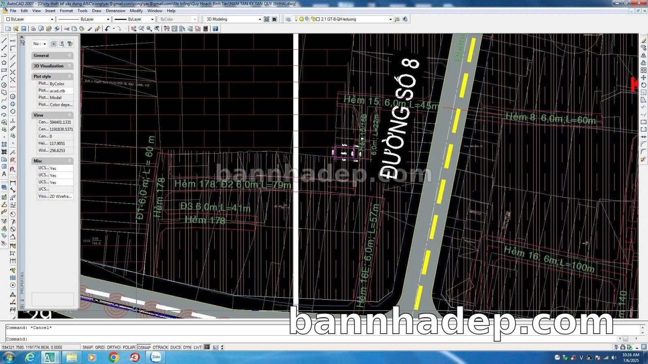This screenshot has height=364, width=648.
Task: Click the Save icon in the toolbar
Action: point(23,29)
